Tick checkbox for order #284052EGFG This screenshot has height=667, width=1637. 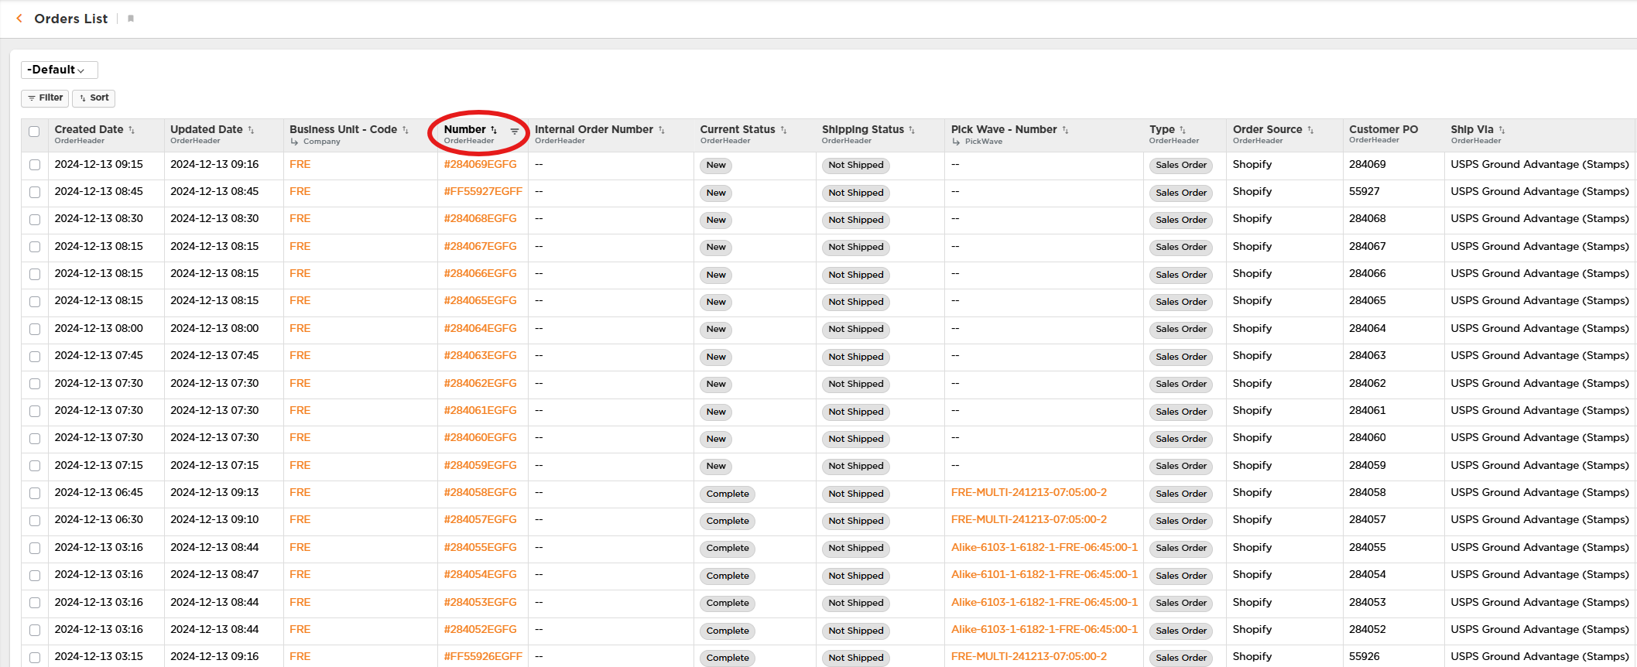coord(35,630)
